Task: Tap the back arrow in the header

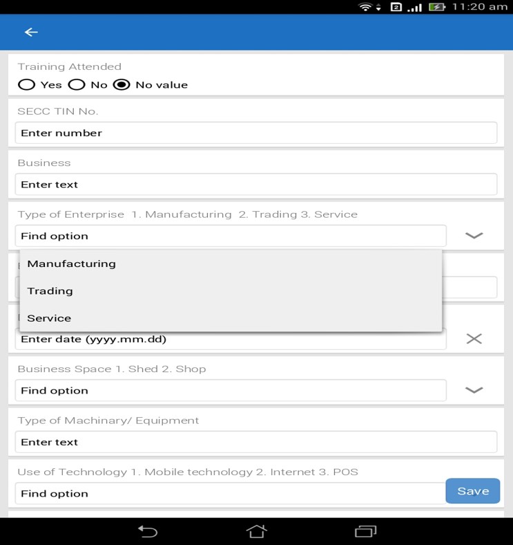Action: [31, 32]
